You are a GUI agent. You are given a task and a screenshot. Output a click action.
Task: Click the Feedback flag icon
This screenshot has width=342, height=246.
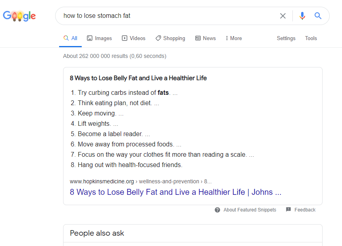(x=288, y=209)
